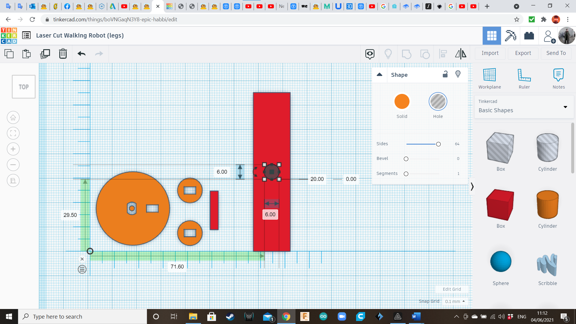576x324 pixels.
Task: Toggle shape visibility lightbulb in panel
Action: click(458, 74)
